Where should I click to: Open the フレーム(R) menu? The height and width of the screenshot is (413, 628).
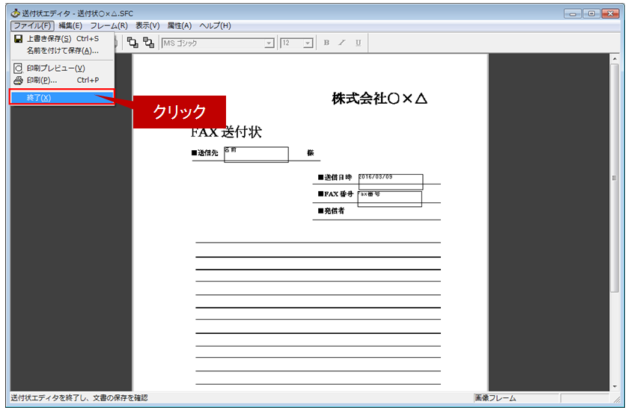109,25
